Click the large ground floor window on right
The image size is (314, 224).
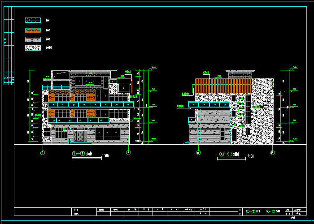point(108,133)
